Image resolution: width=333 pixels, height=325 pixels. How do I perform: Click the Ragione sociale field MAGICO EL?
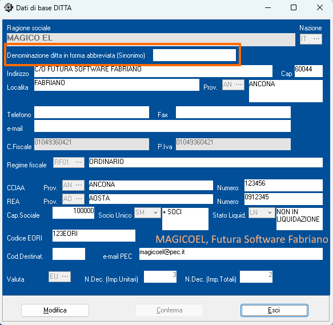pyautogui.click(x=151, y=39)
